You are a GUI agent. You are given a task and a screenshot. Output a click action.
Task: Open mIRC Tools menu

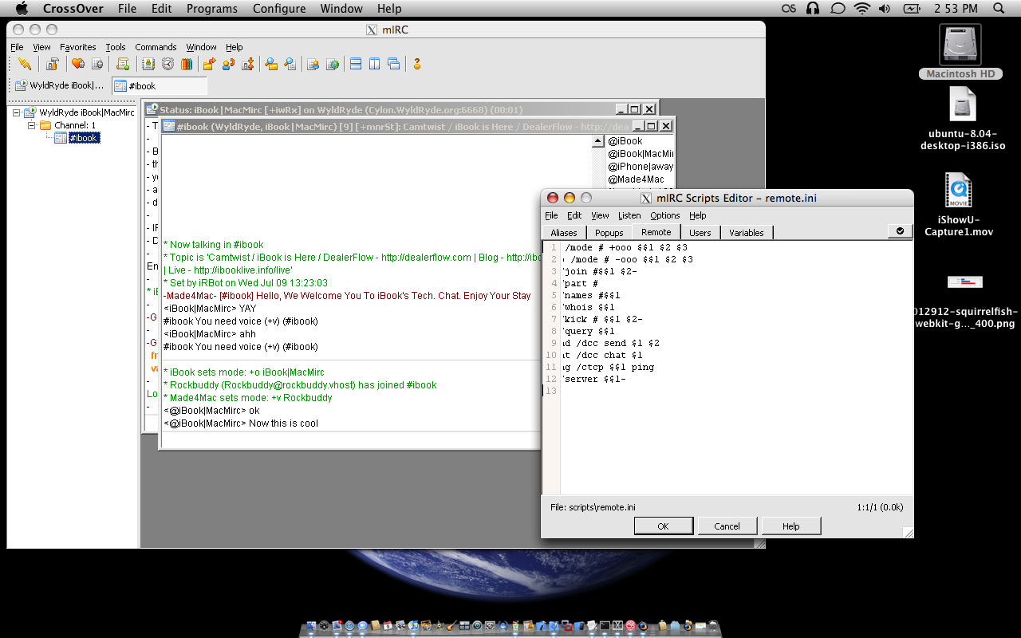click(x=116, y=47)
